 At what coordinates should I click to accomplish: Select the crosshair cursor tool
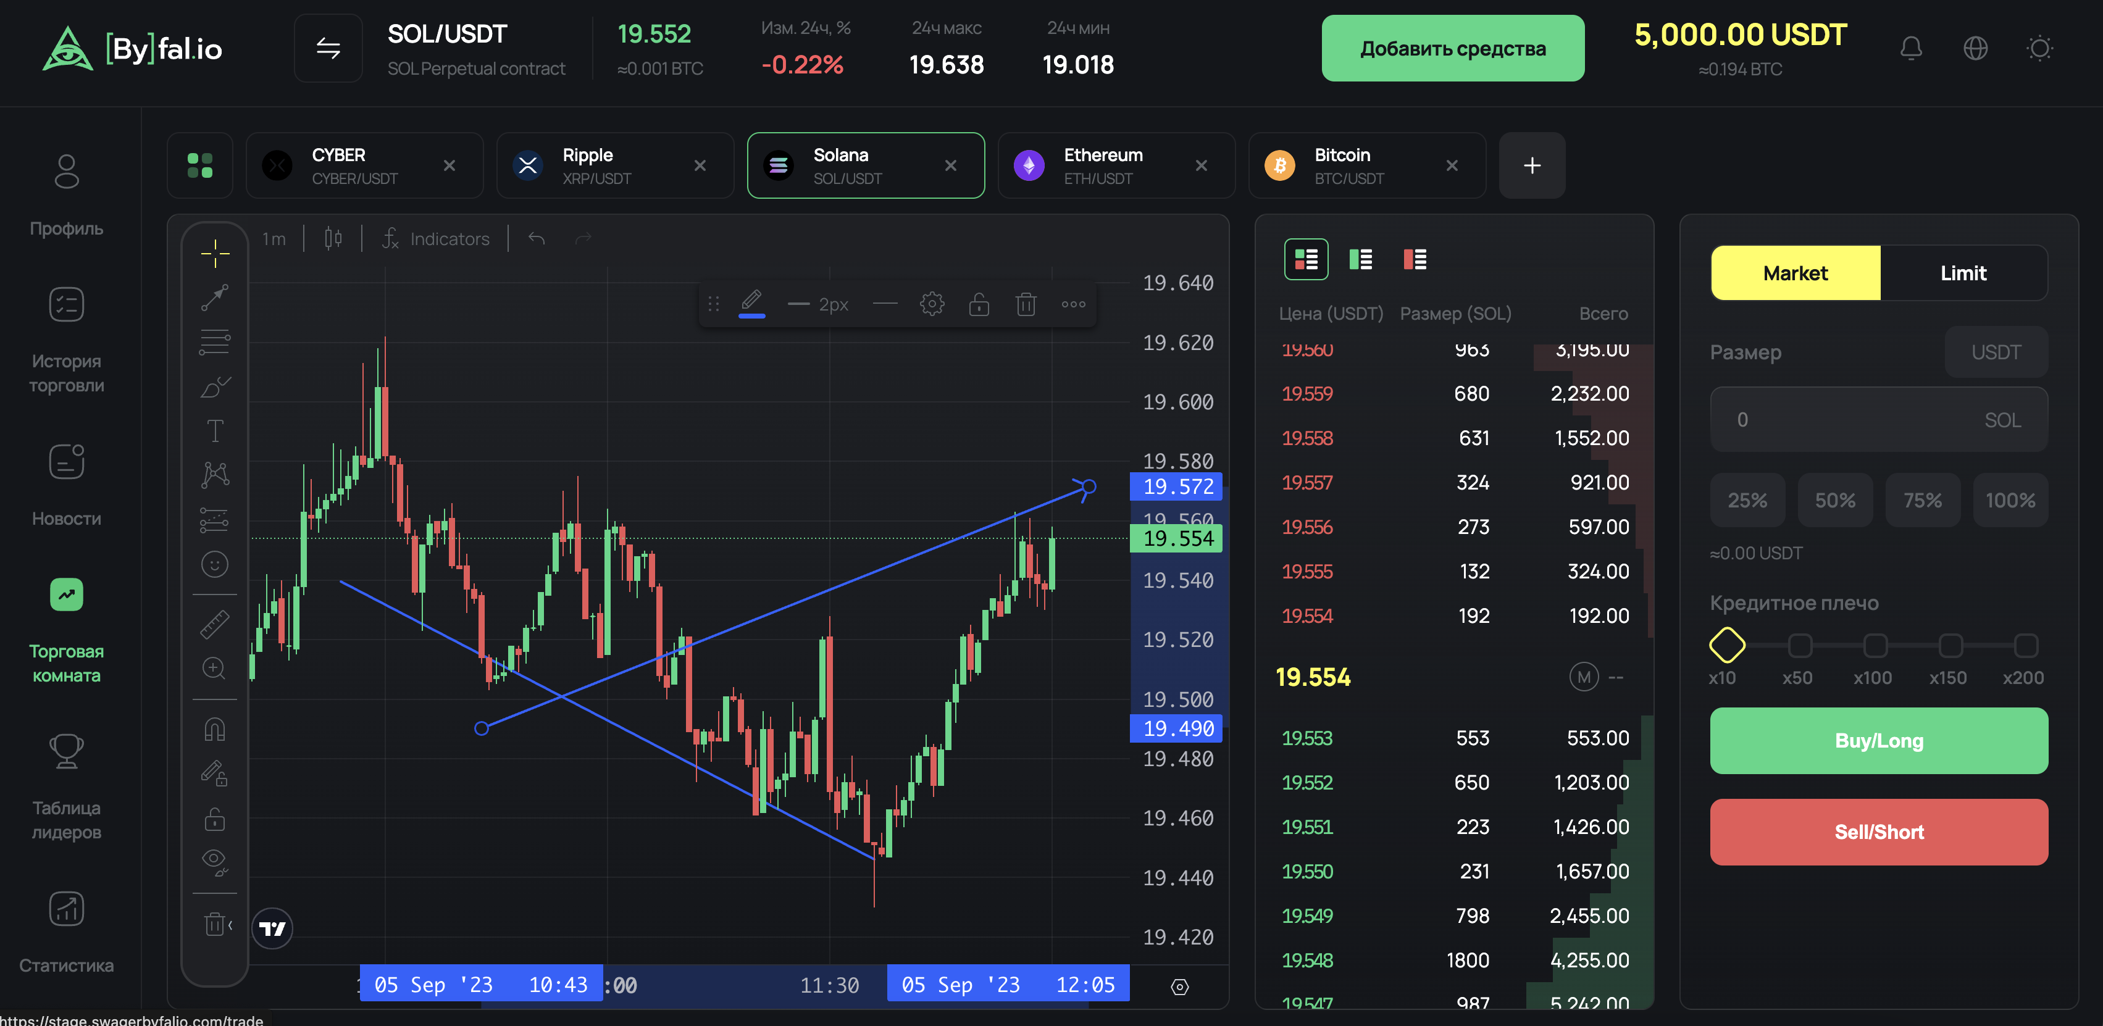tap(215, 253)
